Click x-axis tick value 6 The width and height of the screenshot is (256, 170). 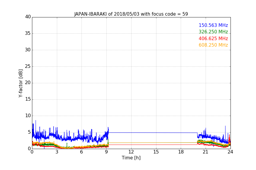pos(81,152)
